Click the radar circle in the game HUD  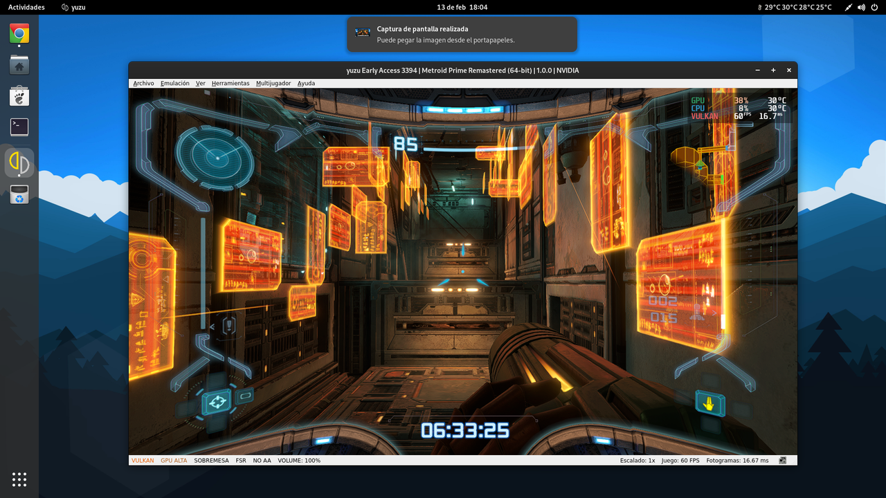tap(215, 158)
